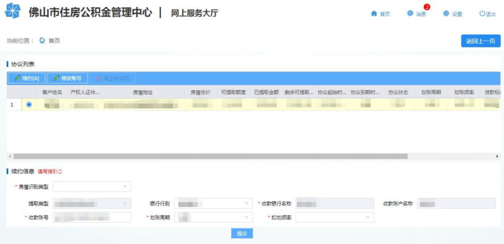Open the 扣划频率 dropdown
The image size is (504, 244).
coord(335,217)
